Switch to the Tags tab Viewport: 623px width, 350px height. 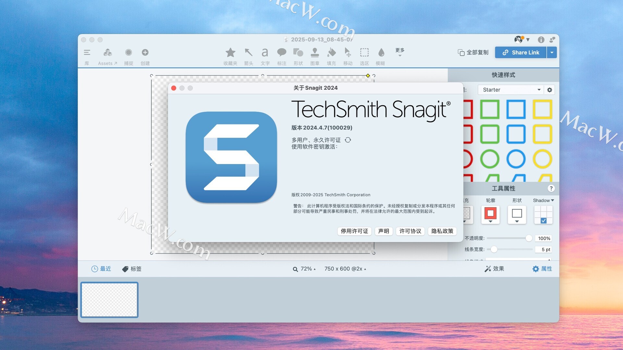132,269
